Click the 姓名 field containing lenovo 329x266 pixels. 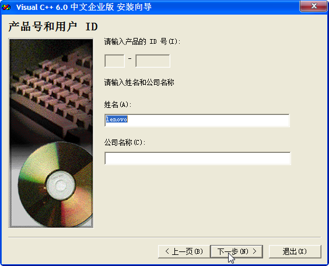click(x=197, y=120)
